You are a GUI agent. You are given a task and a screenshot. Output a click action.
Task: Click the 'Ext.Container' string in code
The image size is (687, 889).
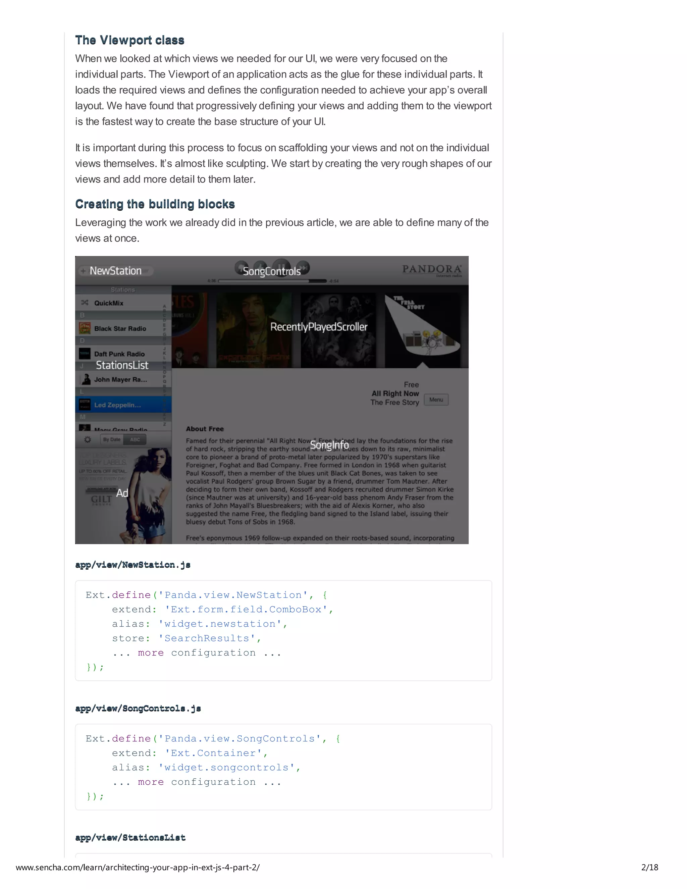[213, 753]
